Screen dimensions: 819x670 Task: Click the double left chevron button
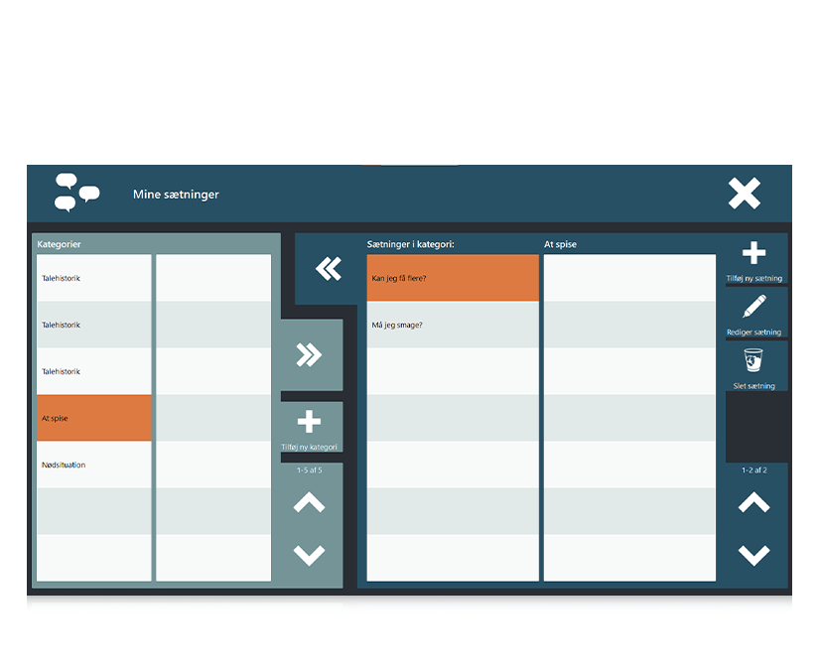pyautogui.click(x=328, y=269)
